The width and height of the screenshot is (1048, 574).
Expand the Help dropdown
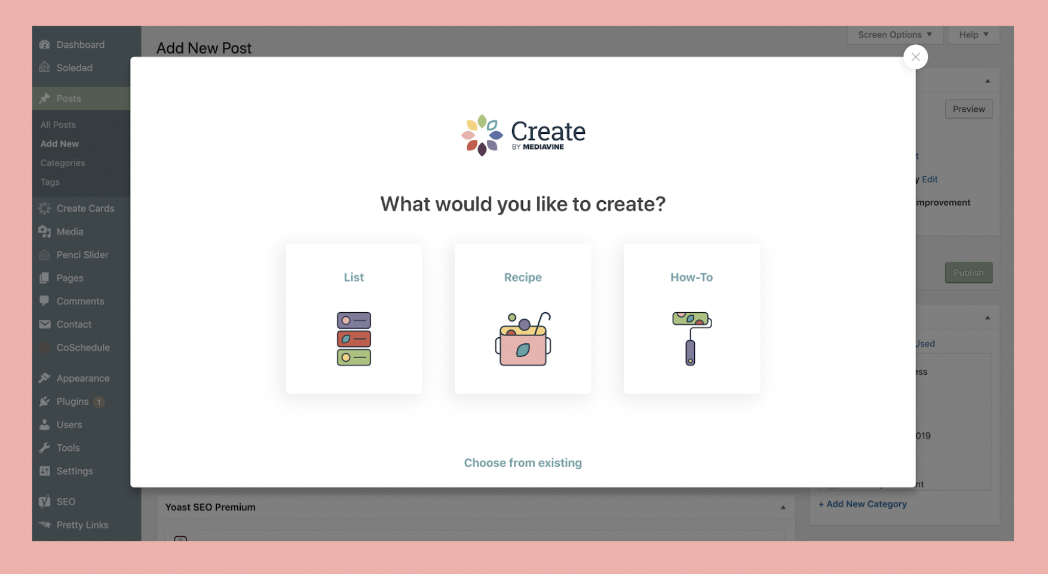973,34
